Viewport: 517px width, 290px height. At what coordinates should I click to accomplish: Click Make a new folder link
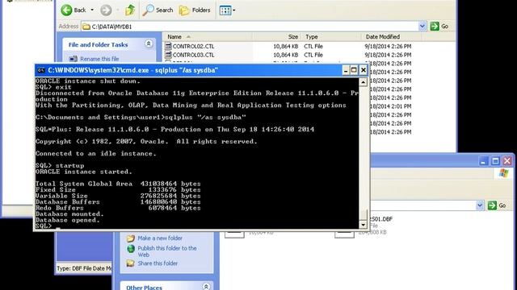pyautogui.click(x=160, y=238)
